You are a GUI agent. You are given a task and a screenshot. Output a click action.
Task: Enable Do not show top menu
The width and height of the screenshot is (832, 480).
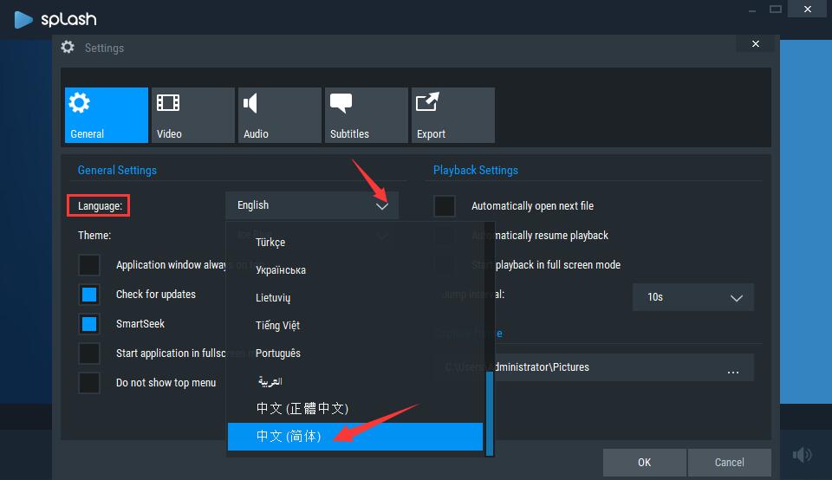coord(89,383)
